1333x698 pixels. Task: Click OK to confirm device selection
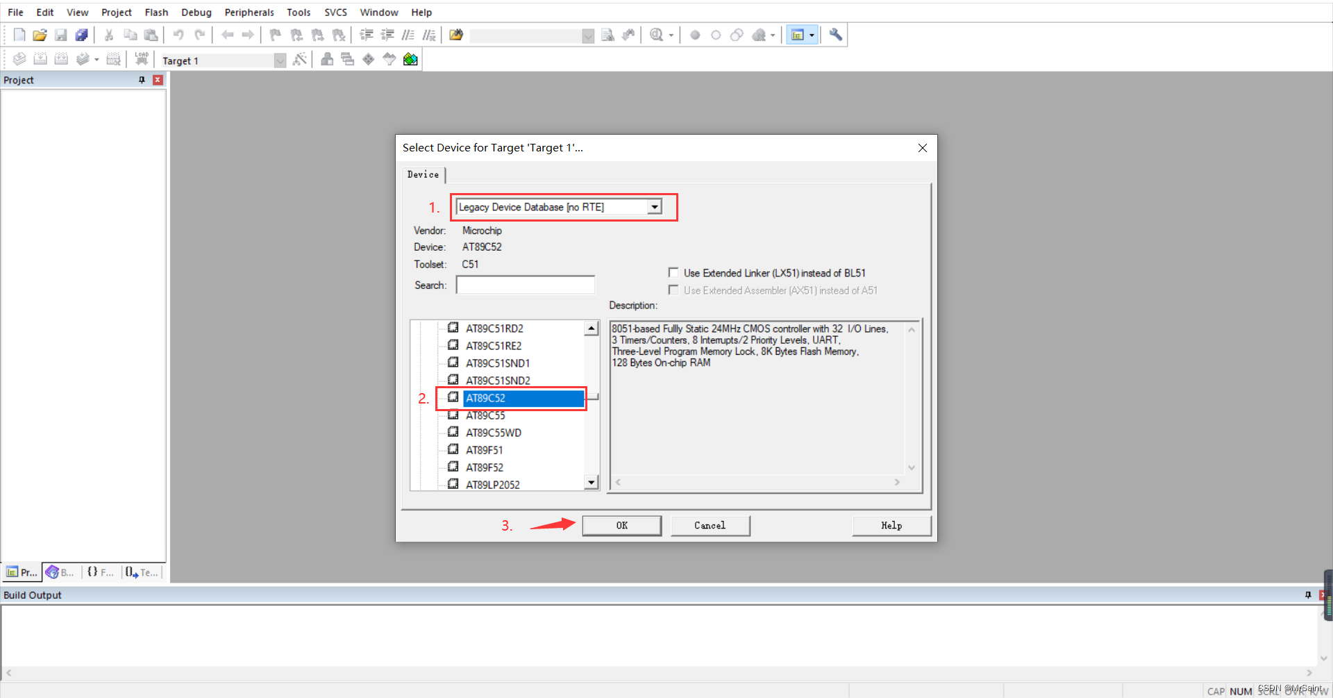(x=622, y=526)
